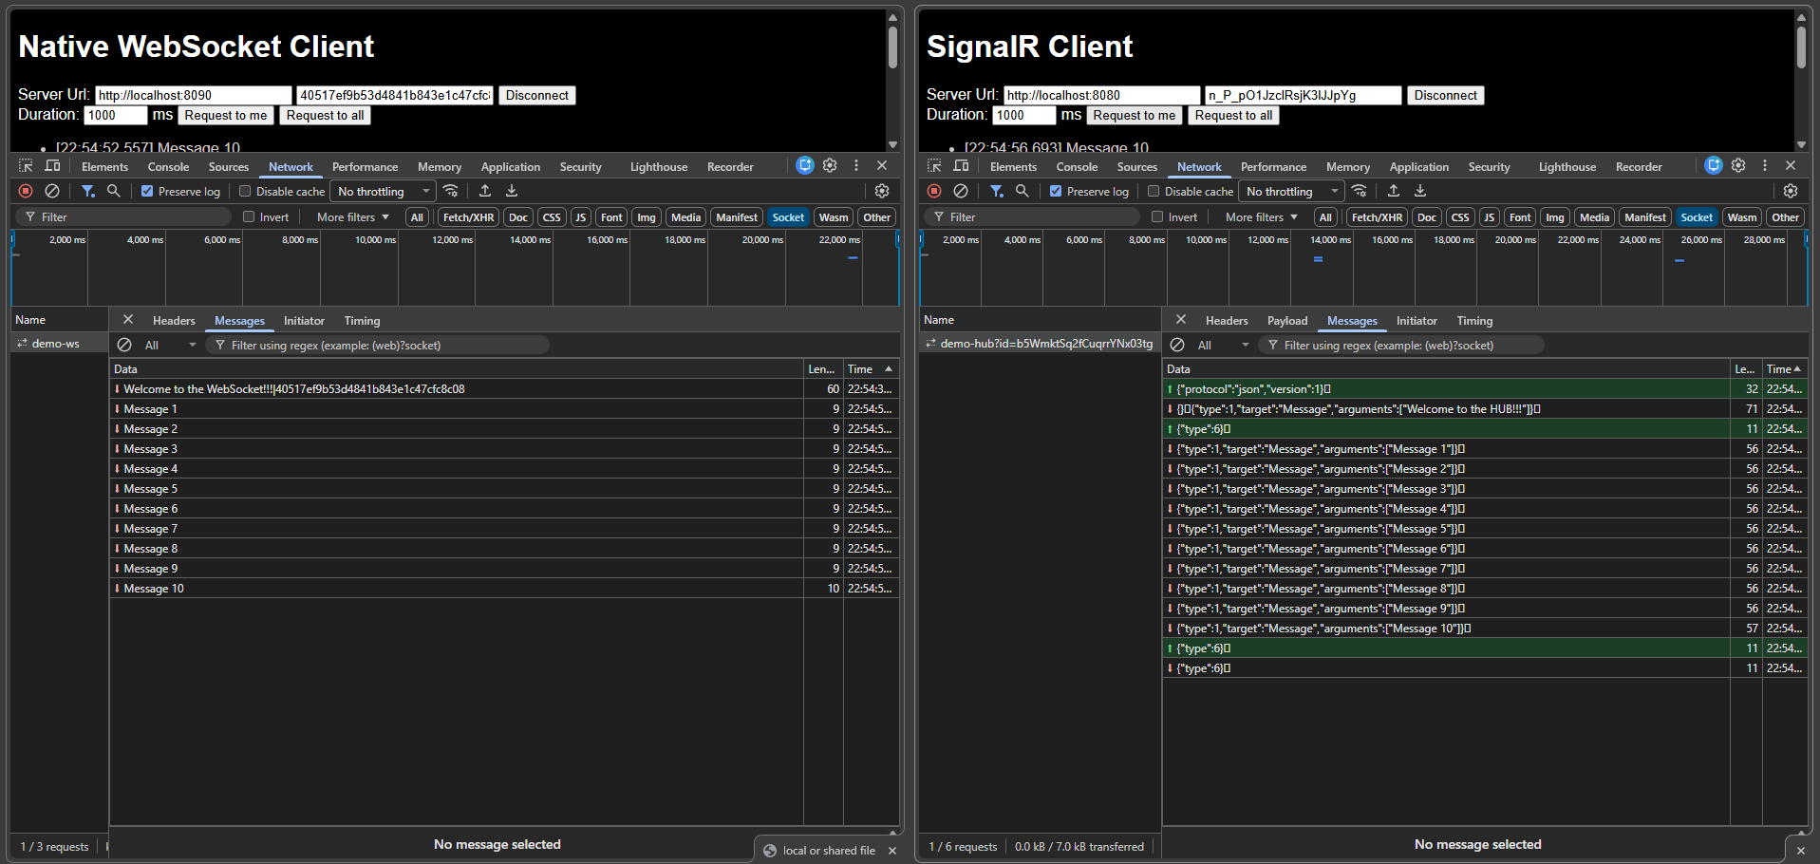Click the Native WebSocket page scrollbar thumb

coord(892,47)
